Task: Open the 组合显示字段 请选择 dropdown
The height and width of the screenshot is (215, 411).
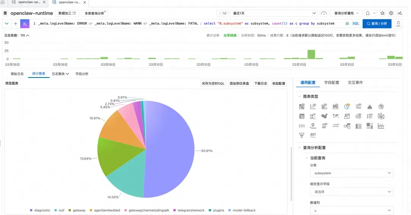Action: click(352, 192)
